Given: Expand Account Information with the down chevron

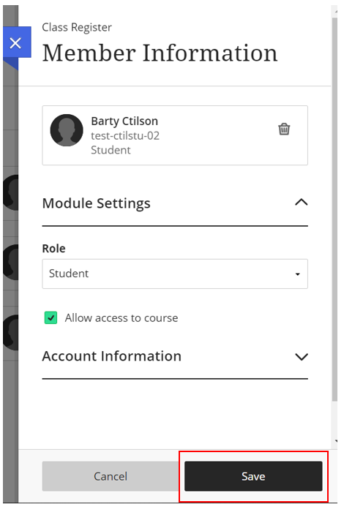Looking at the screenshot, I should click(x=302, y=356).
